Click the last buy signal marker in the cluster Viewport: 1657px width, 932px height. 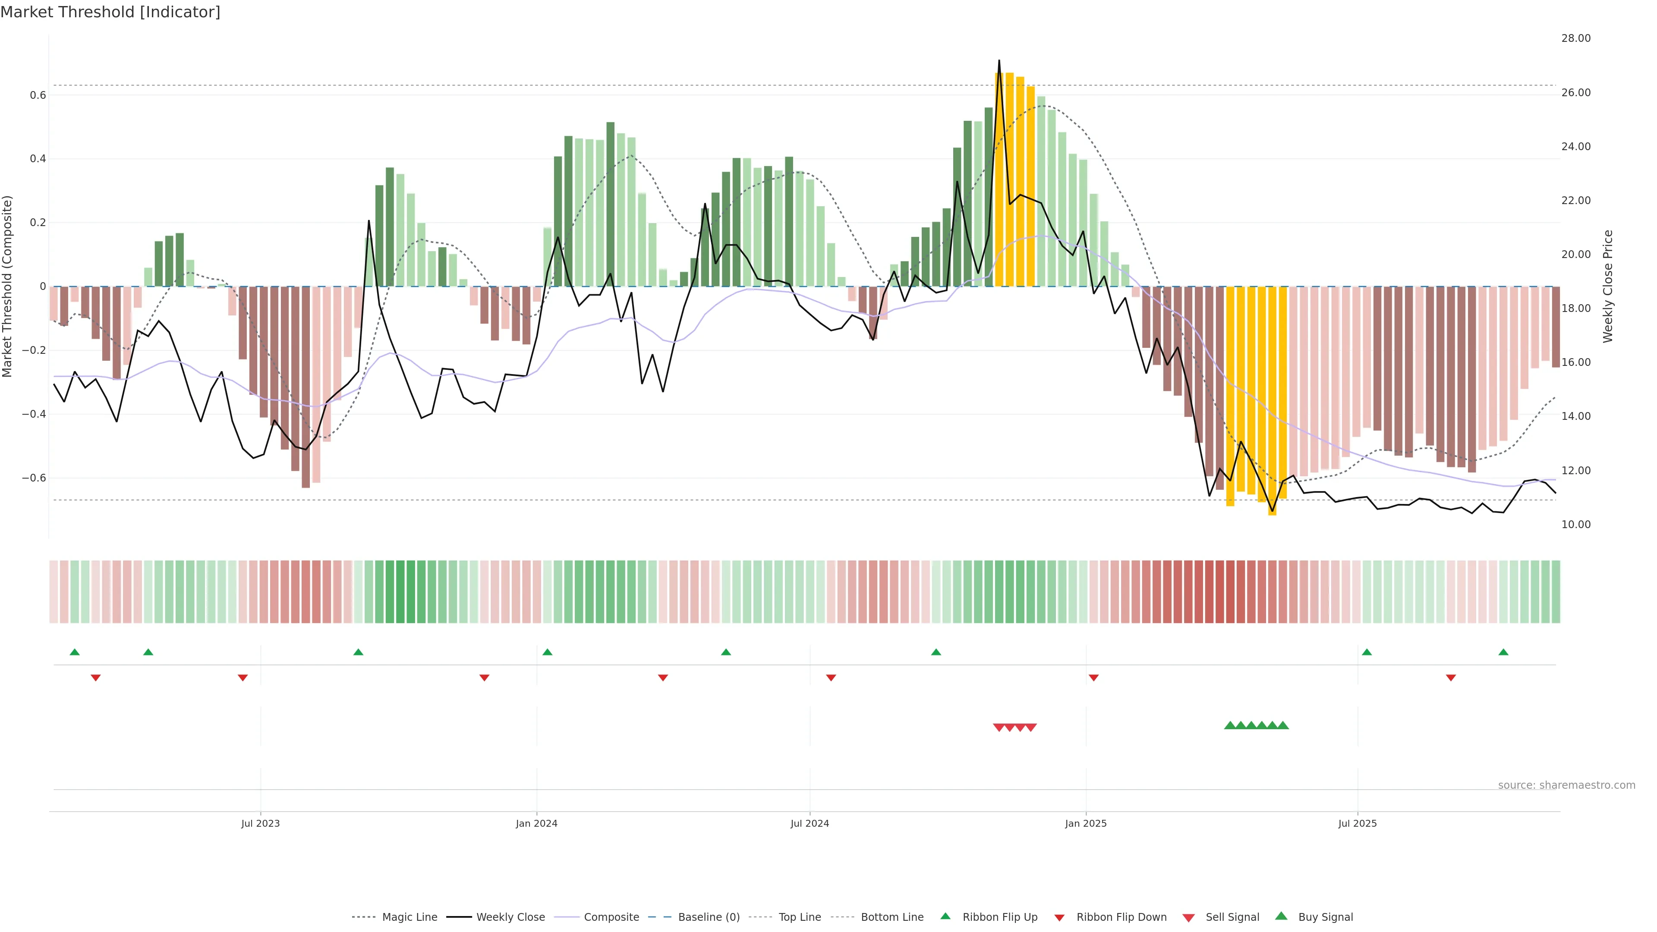click(x=1282, y=725)
